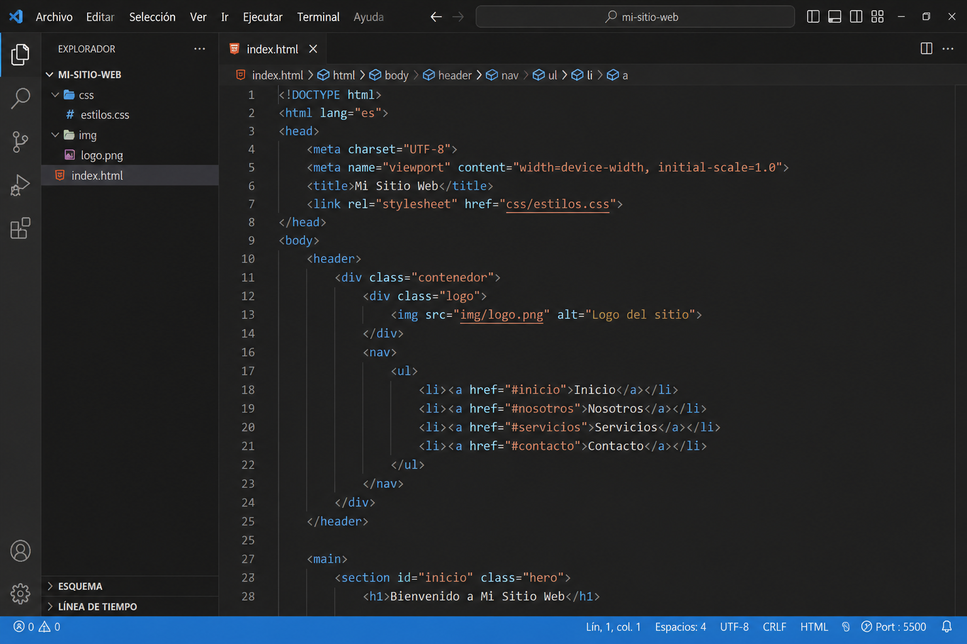The height and width of the screenshot is (644, 967).
Task: Change indentation via Espacios: 4
Action: pyautogui.click(x=681, y=627)
